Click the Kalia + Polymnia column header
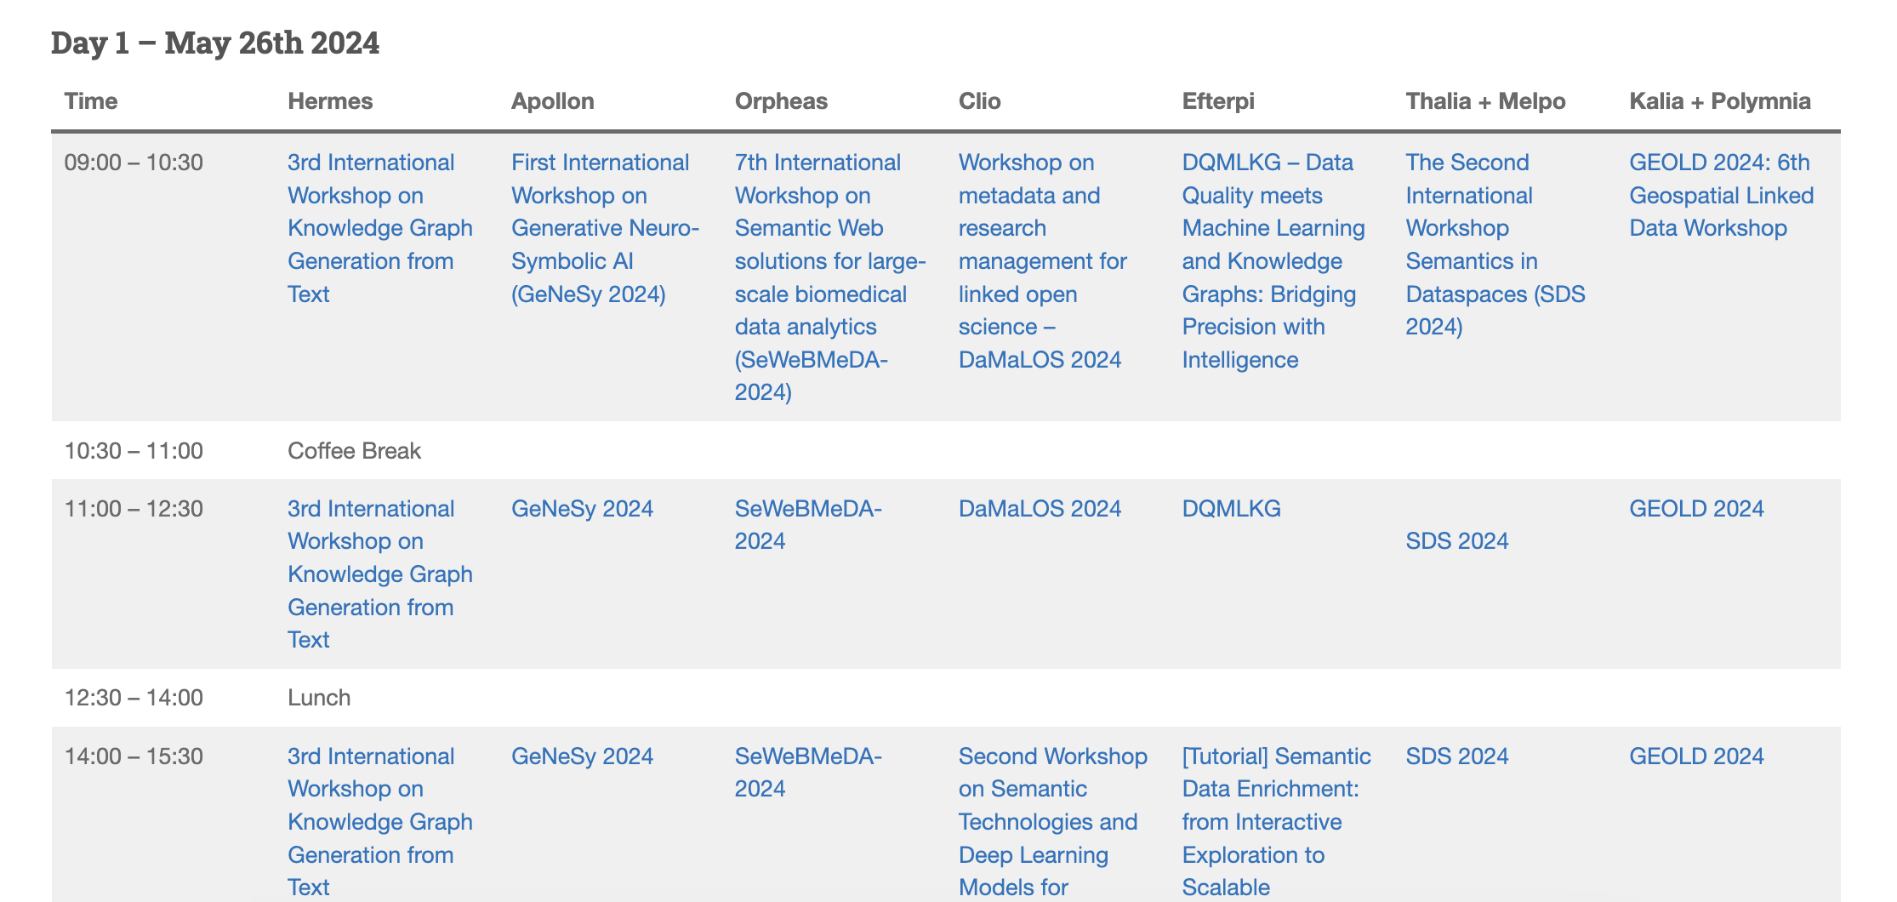The width and height of the screenshot is (1897, 902). (1720, 101)
